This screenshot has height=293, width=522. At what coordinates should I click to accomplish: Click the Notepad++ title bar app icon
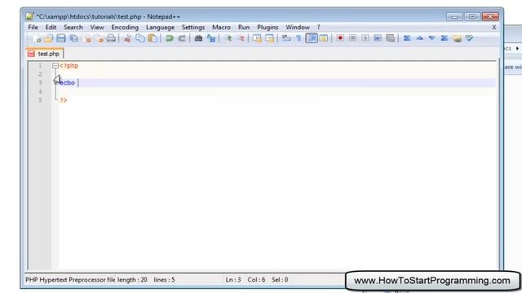pyautogui.click(x=29, y=16)
